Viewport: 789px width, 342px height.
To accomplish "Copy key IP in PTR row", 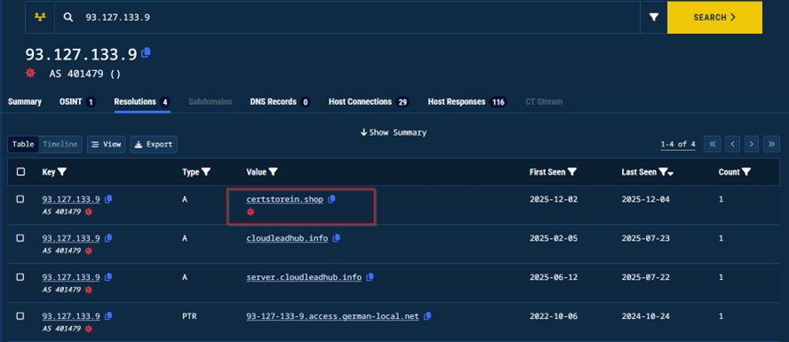I will point(108,316).
